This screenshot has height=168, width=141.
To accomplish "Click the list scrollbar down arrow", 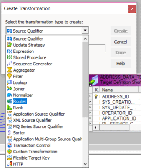I will click(85, 164).
